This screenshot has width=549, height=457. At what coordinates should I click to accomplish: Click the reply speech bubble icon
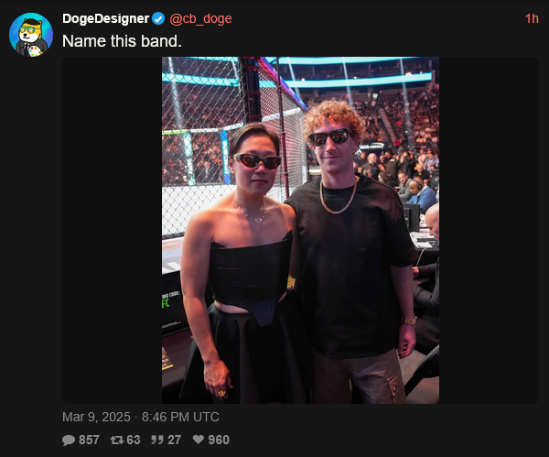pyautogui.click(x=69, y=441)
